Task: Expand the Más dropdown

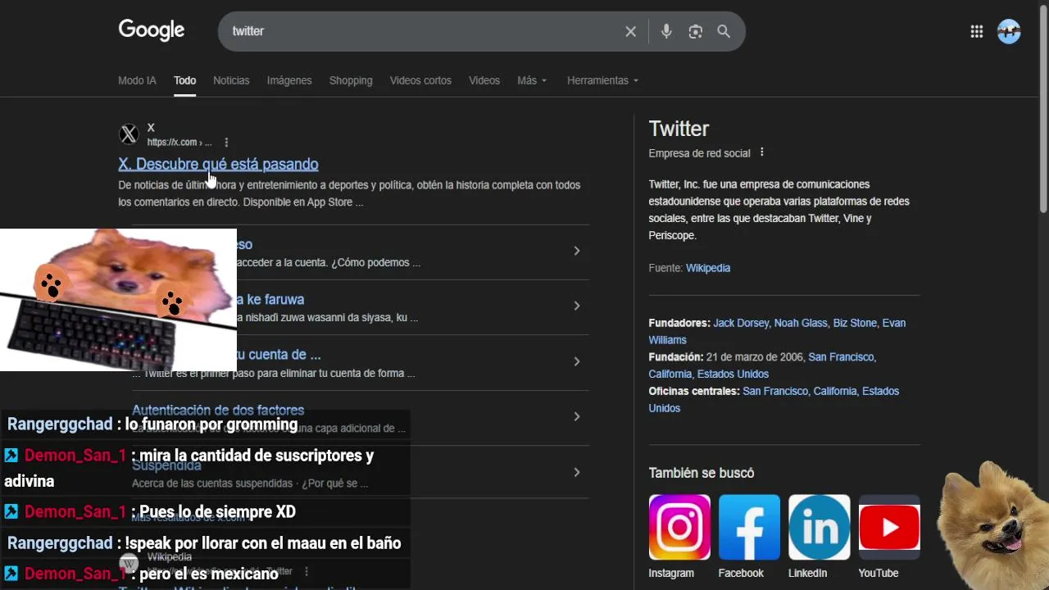Action: click(532, 80)
